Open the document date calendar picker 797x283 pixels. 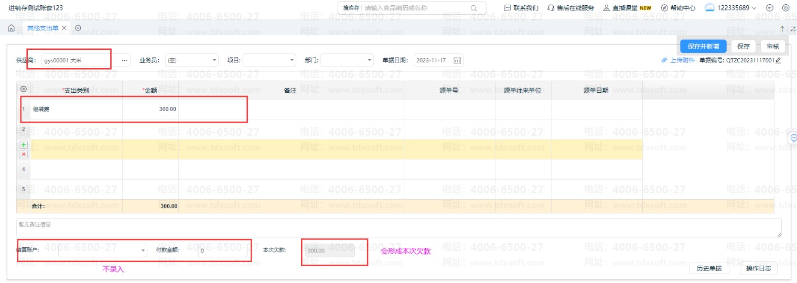(x=457, y=60)
